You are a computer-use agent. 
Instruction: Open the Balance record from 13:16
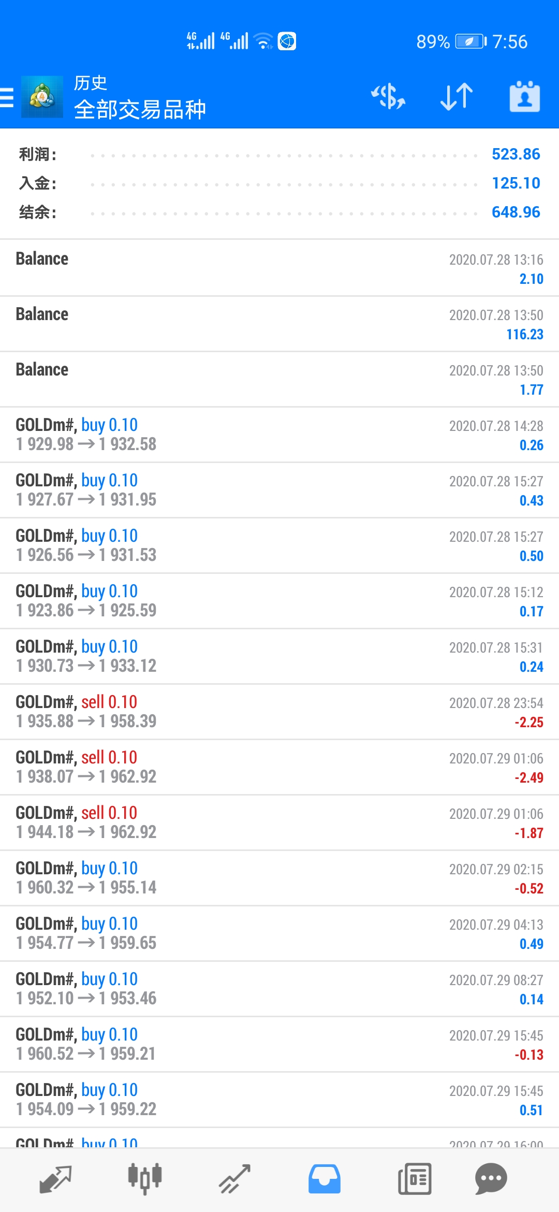point(279,268)
